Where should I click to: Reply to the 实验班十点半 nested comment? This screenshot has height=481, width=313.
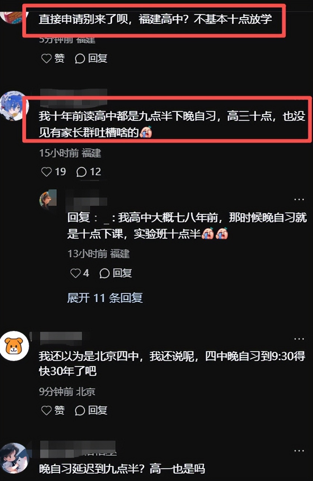116,273
